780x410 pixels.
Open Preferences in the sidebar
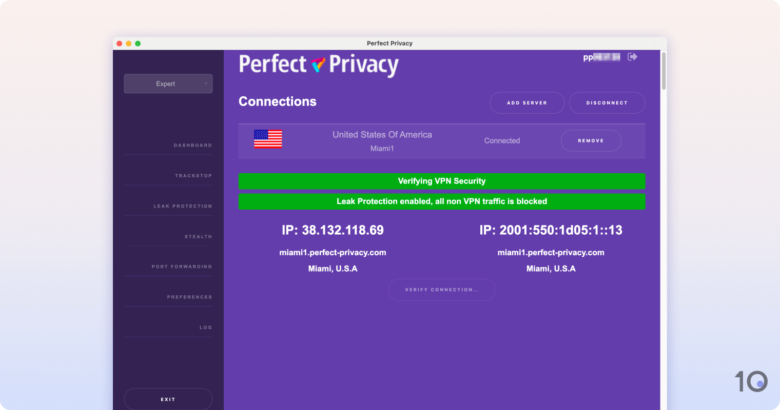coord(190,297)
